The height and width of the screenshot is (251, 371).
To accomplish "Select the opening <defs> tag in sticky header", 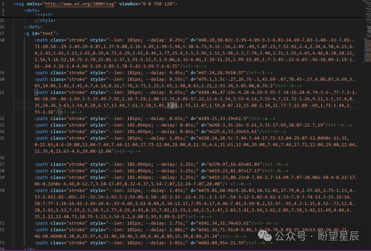I will [32, 11].
